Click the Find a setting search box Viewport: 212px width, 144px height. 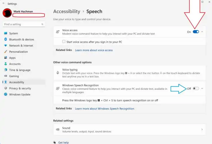[x=22, y=24]
